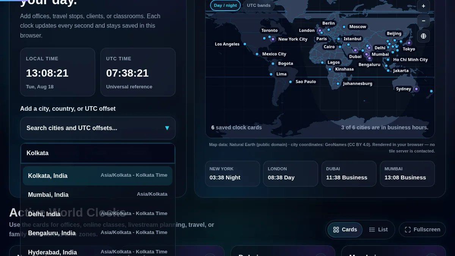455x256 pixels.
Task: Click '6 saved clock cards' text
Action: pyautogui.click(x=237, y=127)
